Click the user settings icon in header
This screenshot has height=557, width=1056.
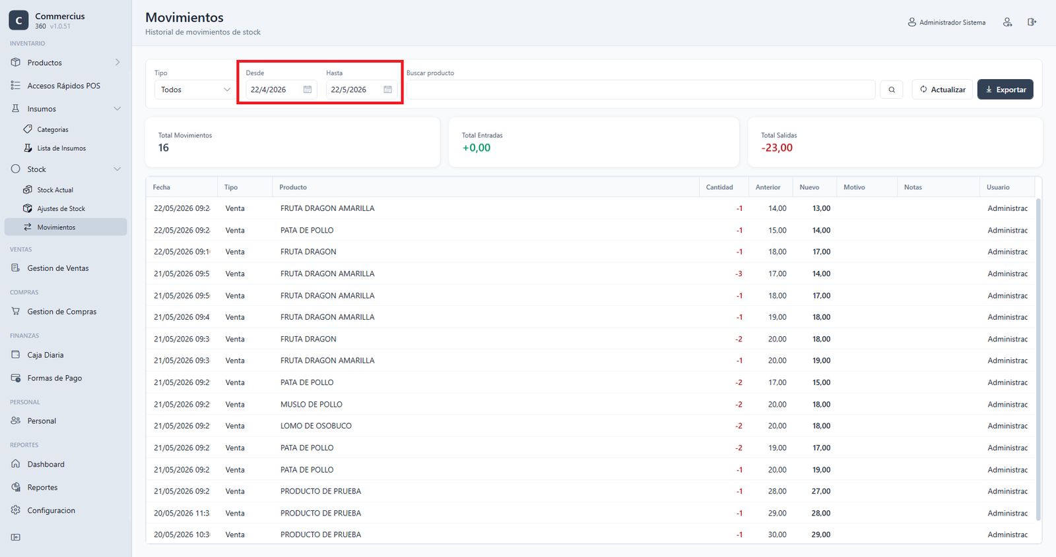click(x=1007, y=22)
